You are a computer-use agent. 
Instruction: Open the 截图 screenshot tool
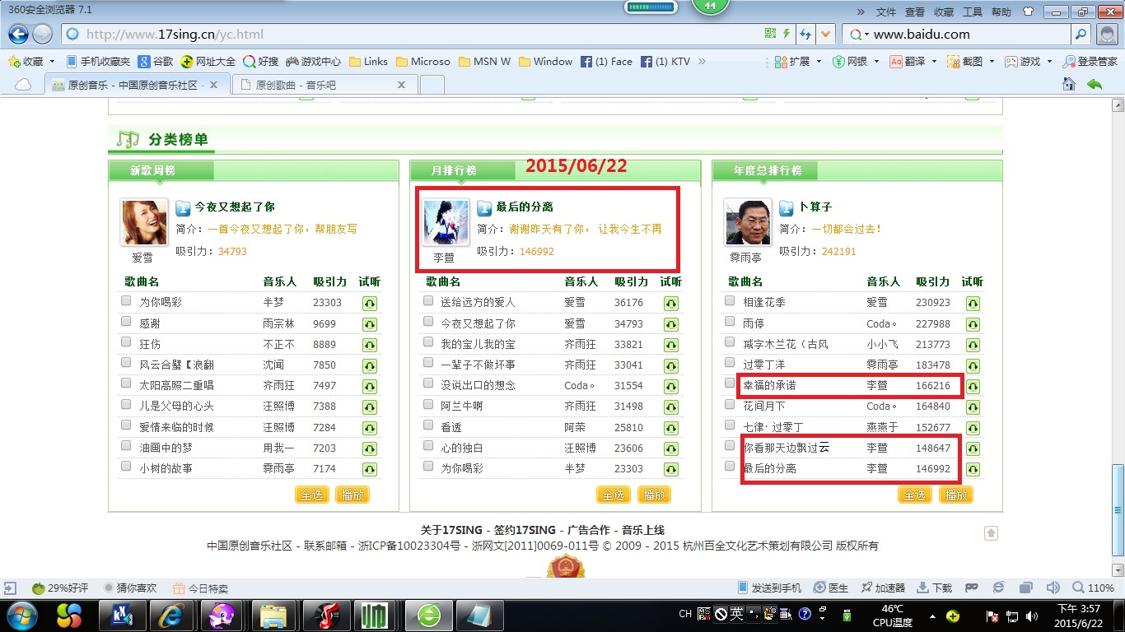click(954, 62)
